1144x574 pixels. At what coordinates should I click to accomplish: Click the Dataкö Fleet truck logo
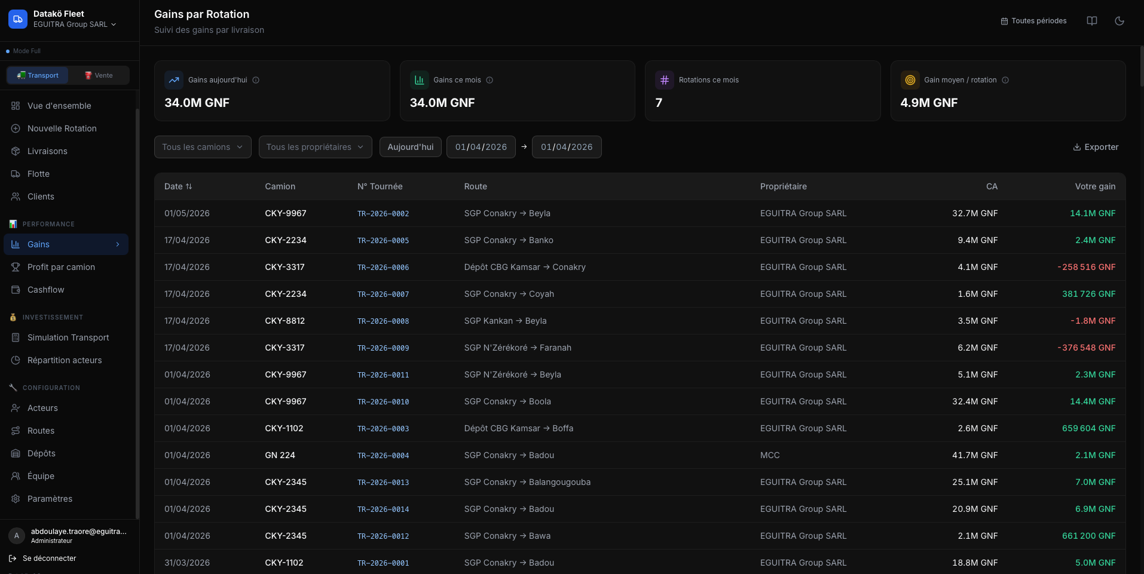pos(18,19)
